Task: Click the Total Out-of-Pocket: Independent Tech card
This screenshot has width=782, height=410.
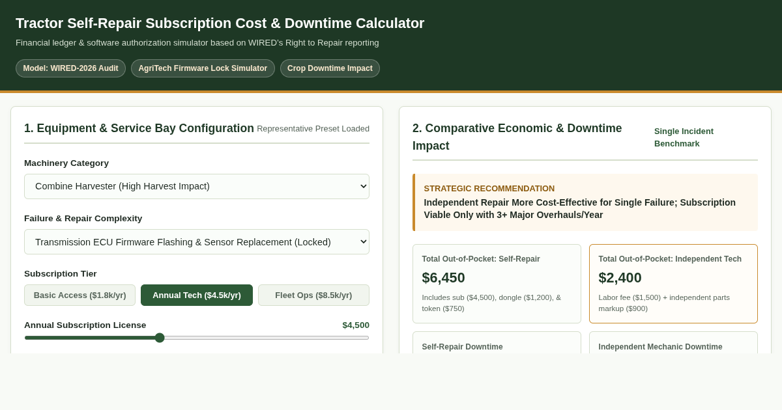Action: pyautogui.click(x=673, y=284)
